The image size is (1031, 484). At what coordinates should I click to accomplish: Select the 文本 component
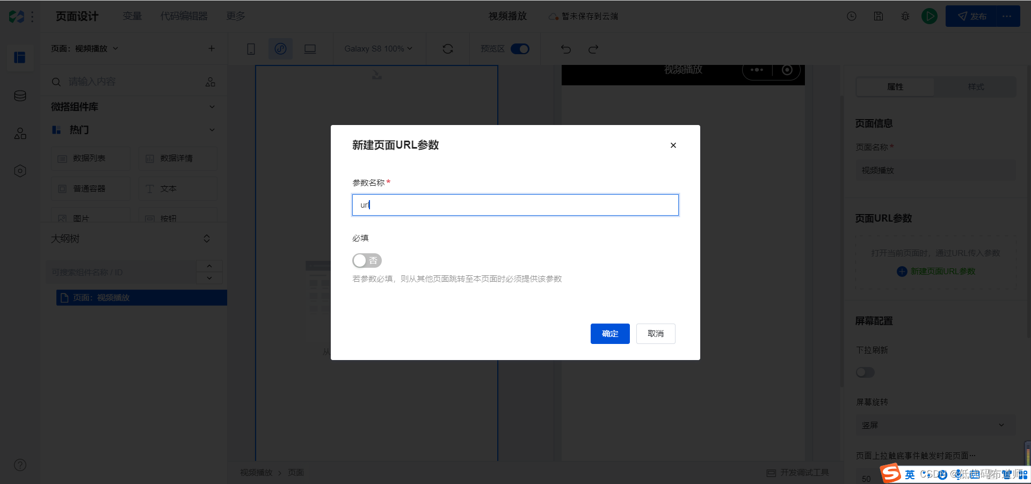pos(178,189)
